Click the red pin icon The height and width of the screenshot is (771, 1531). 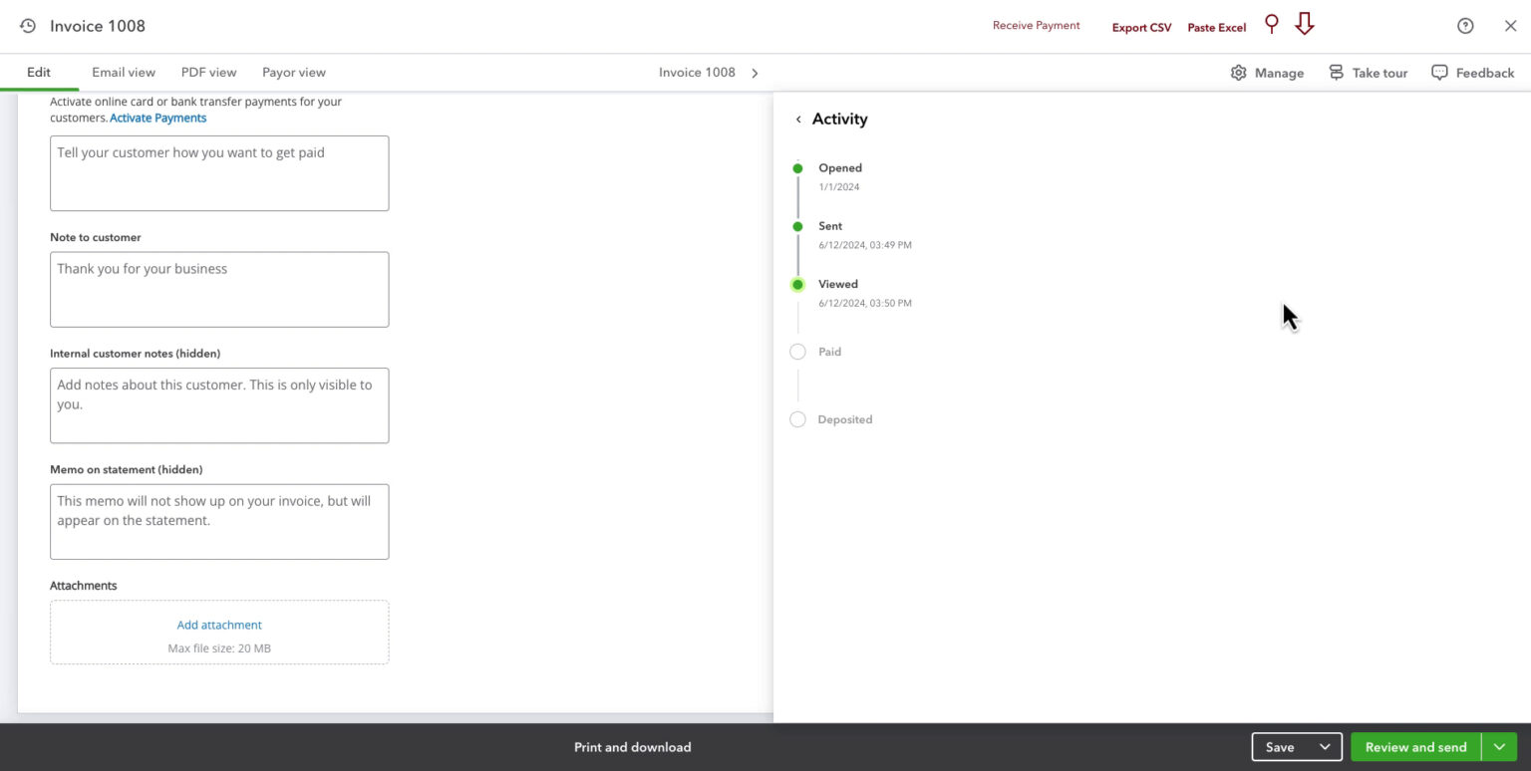[1271, 24]
